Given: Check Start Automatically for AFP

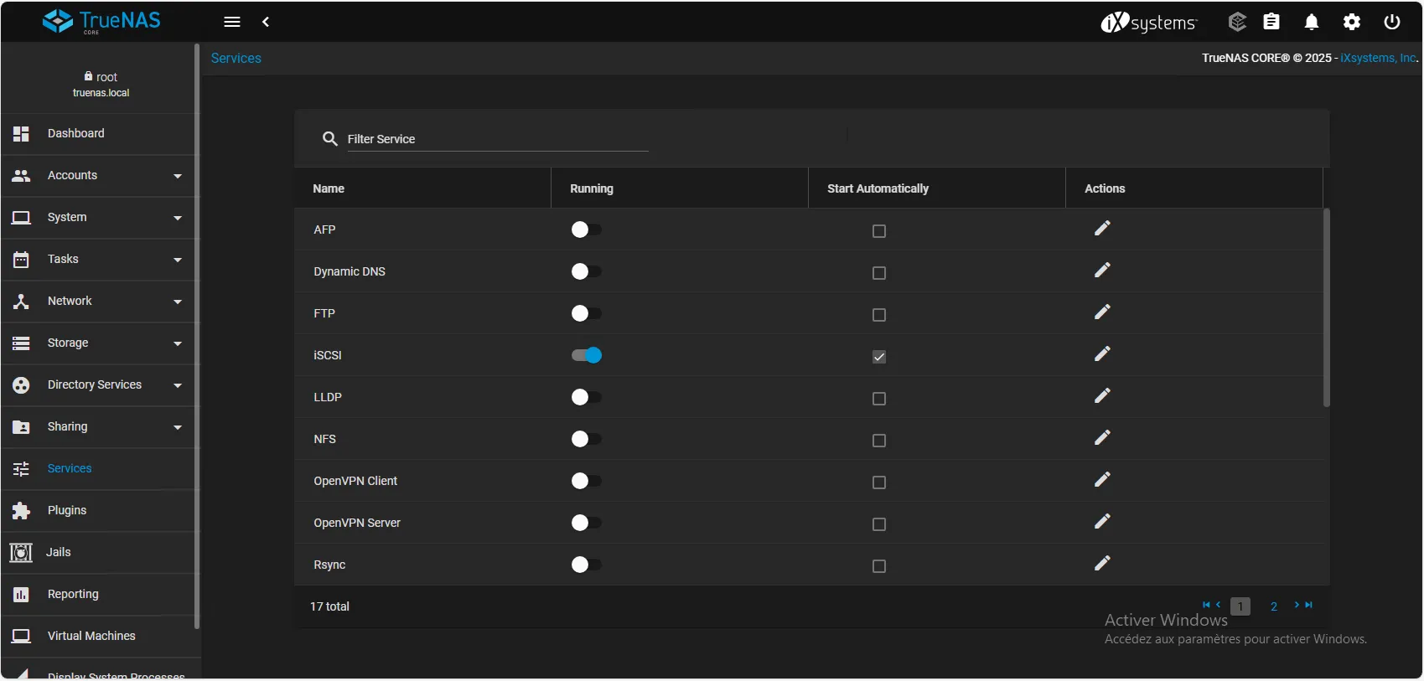Looking at the screenshot, I should click(878, 231).
